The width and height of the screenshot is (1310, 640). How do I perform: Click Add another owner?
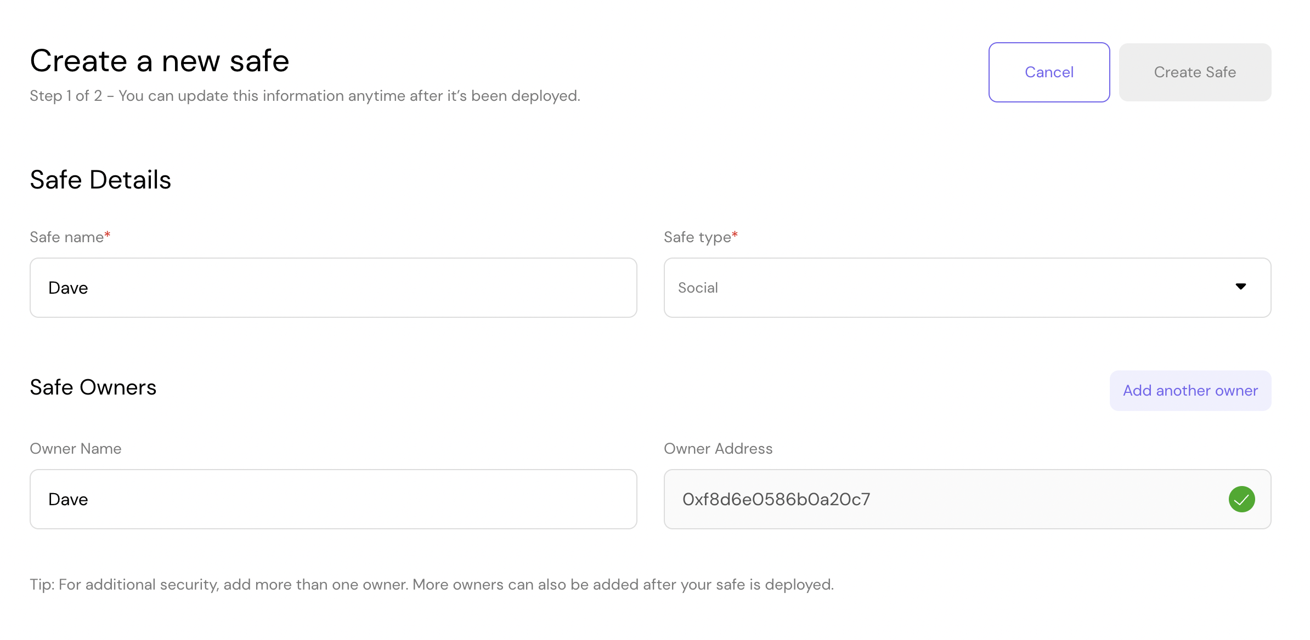click(x=1190, y=391)
